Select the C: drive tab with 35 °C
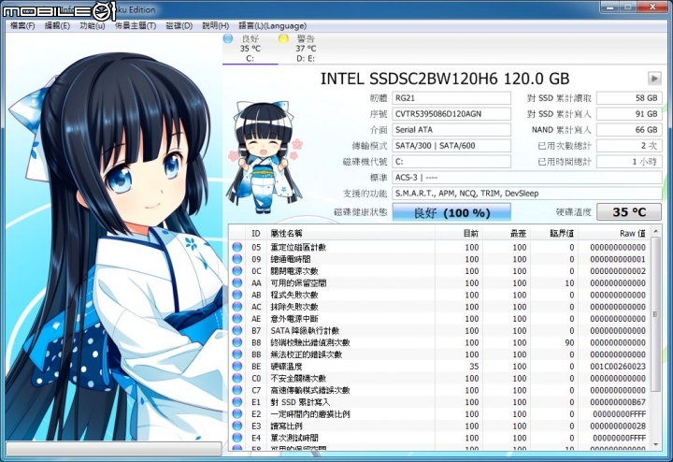The width and height of the screenshot is (673, 462). (x=251, y=49)
